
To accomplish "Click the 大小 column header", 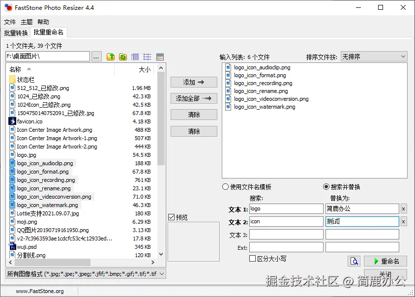I will 145,69.
